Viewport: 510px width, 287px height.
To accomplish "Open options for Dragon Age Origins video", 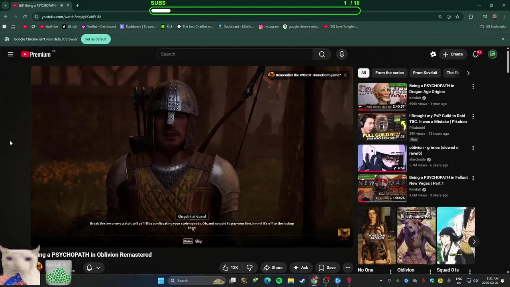I will coord(473,86).
